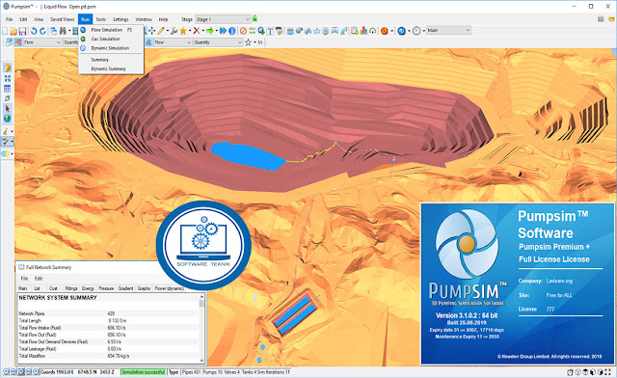Click the orange flame simulation icon
The width and height of the screenshot is (617, 378).
pyautogui.click(x=385, y=31)
